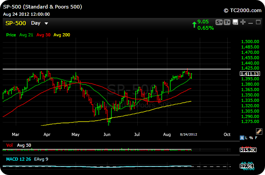Open the S dropdown button in chart header
Viewport: 265px width, 175px height.
(219, 22)
